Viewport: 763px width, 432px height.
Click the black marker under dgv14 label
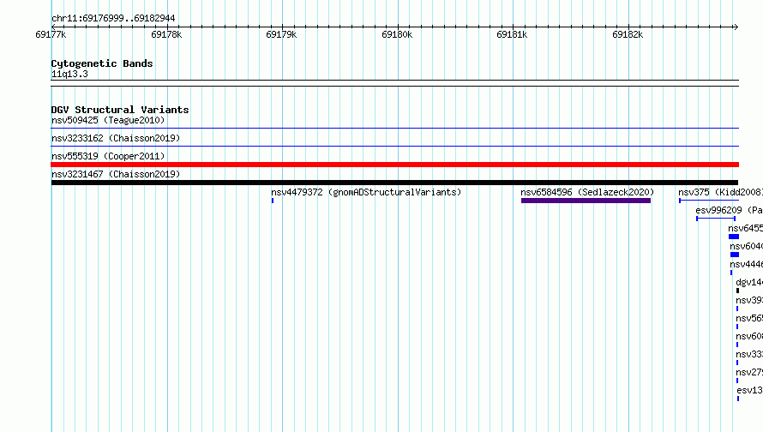737,291
